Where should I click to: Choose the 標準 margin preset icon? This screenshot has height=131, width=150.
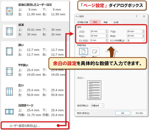9,31
